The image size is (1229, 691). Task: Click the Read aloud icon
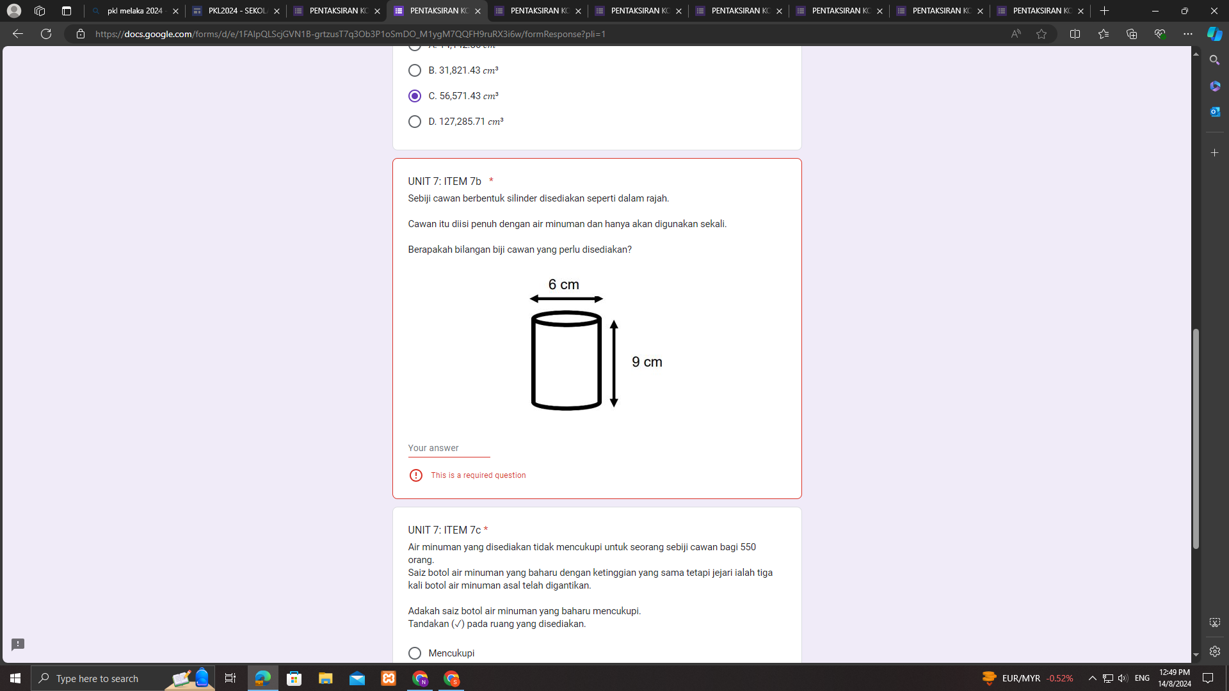[1016, 34]
